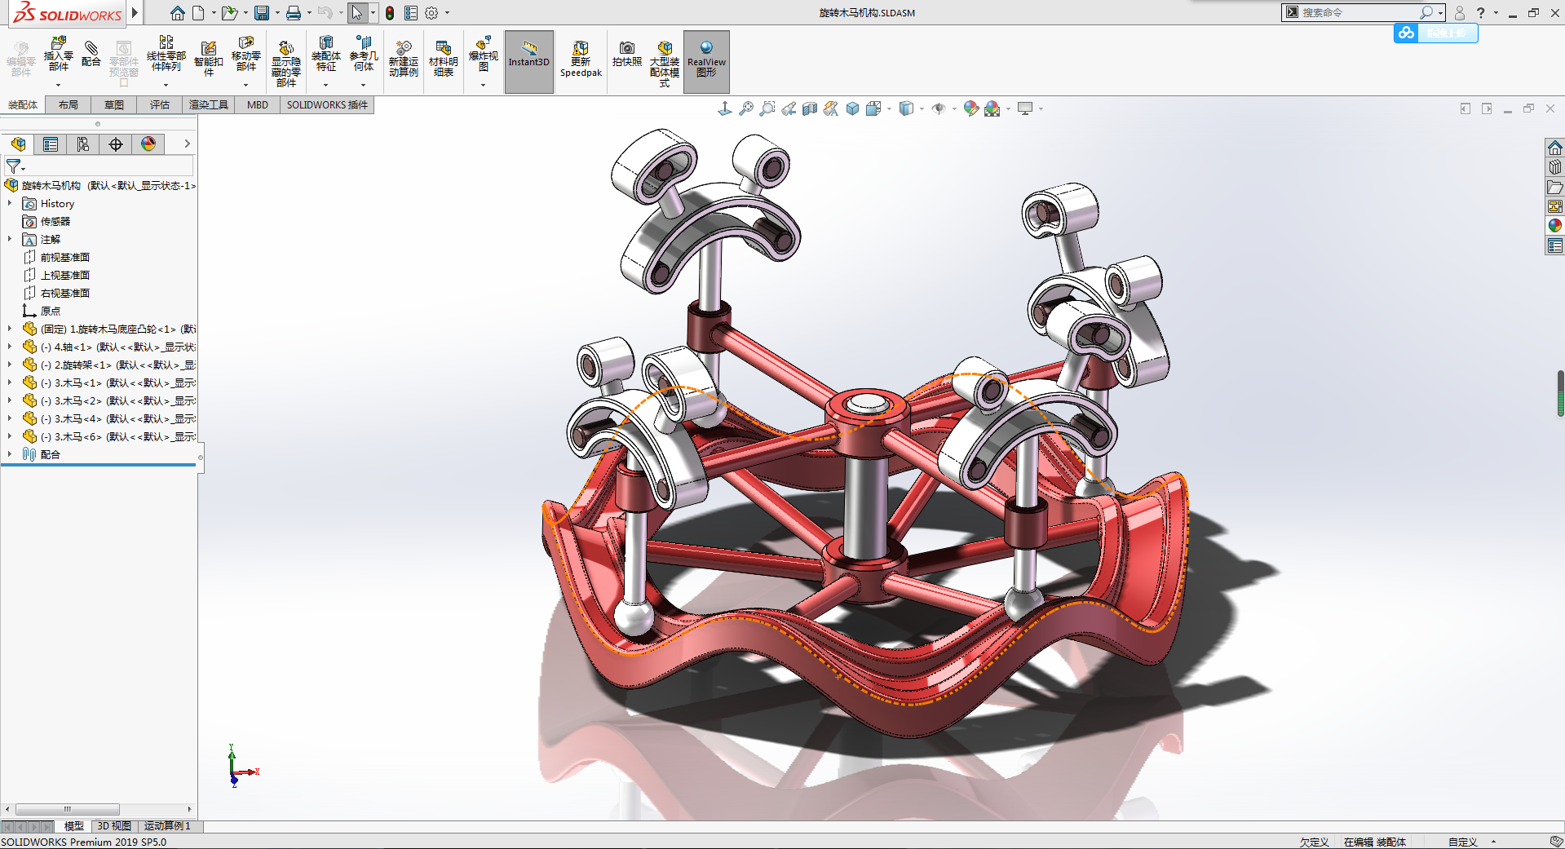
Task: Open the DisplayManager color ball tab
Action: pos(148,144)
